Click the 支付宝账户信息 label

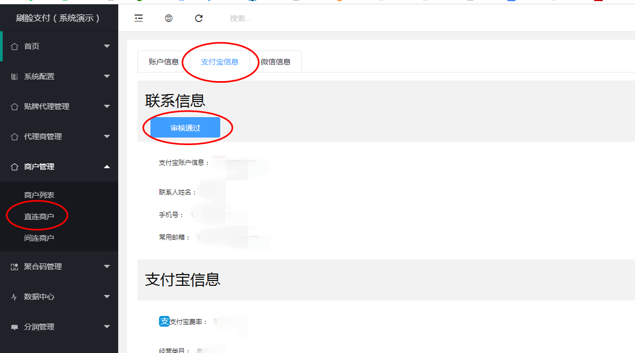click(x=184, y=163)
